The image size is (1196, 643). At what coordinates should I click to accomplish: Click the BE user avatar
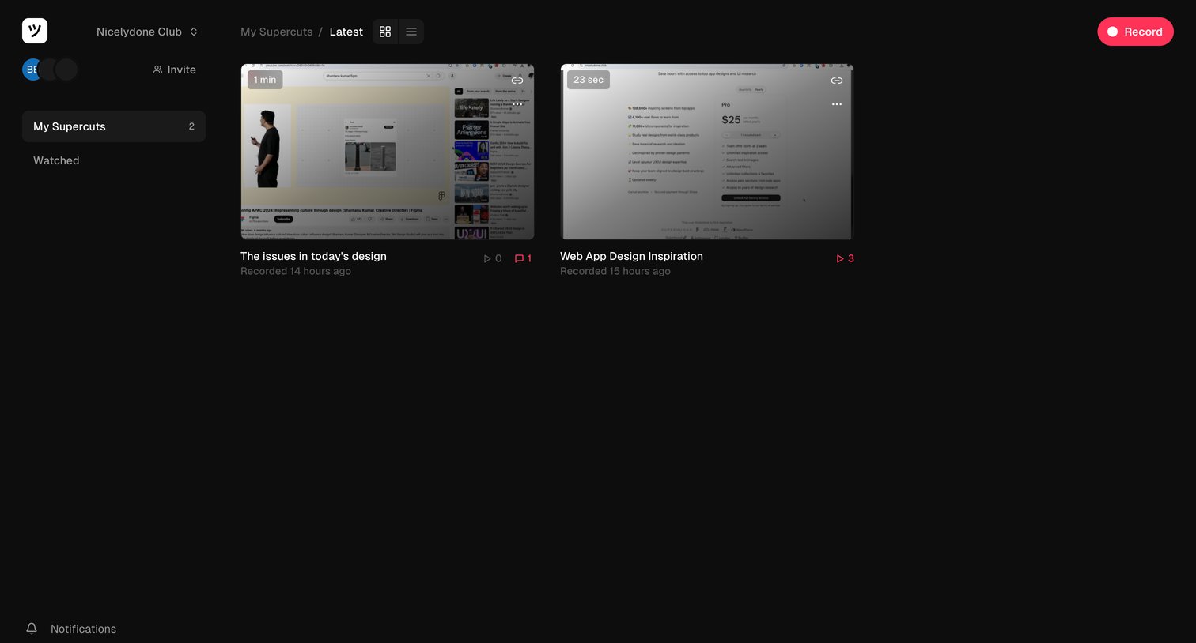point(32,70)
